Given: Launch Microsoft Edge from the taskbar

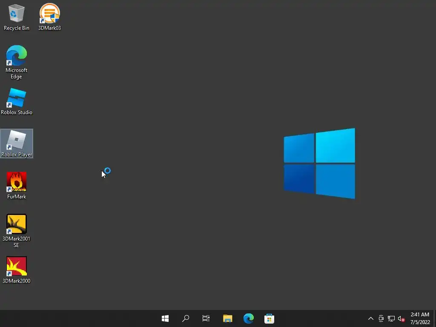Looking at the screenshot, I should [x=248, y=318].
